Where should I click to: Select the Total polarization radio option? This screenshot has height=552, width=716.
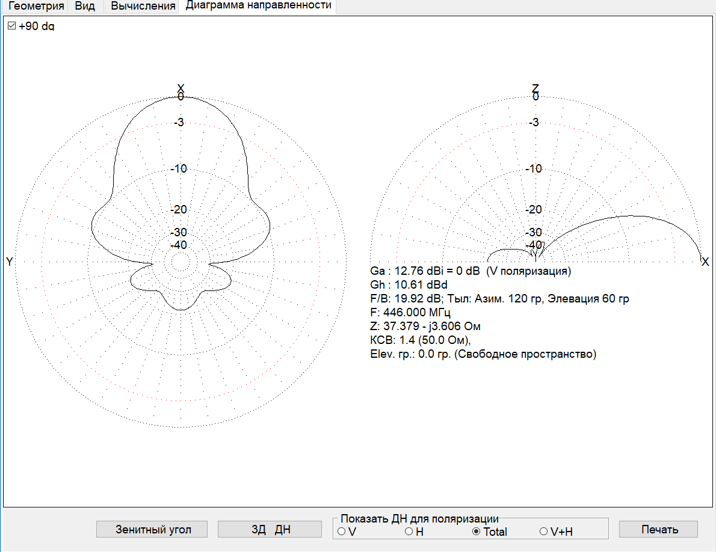click(x=477, y=532)
